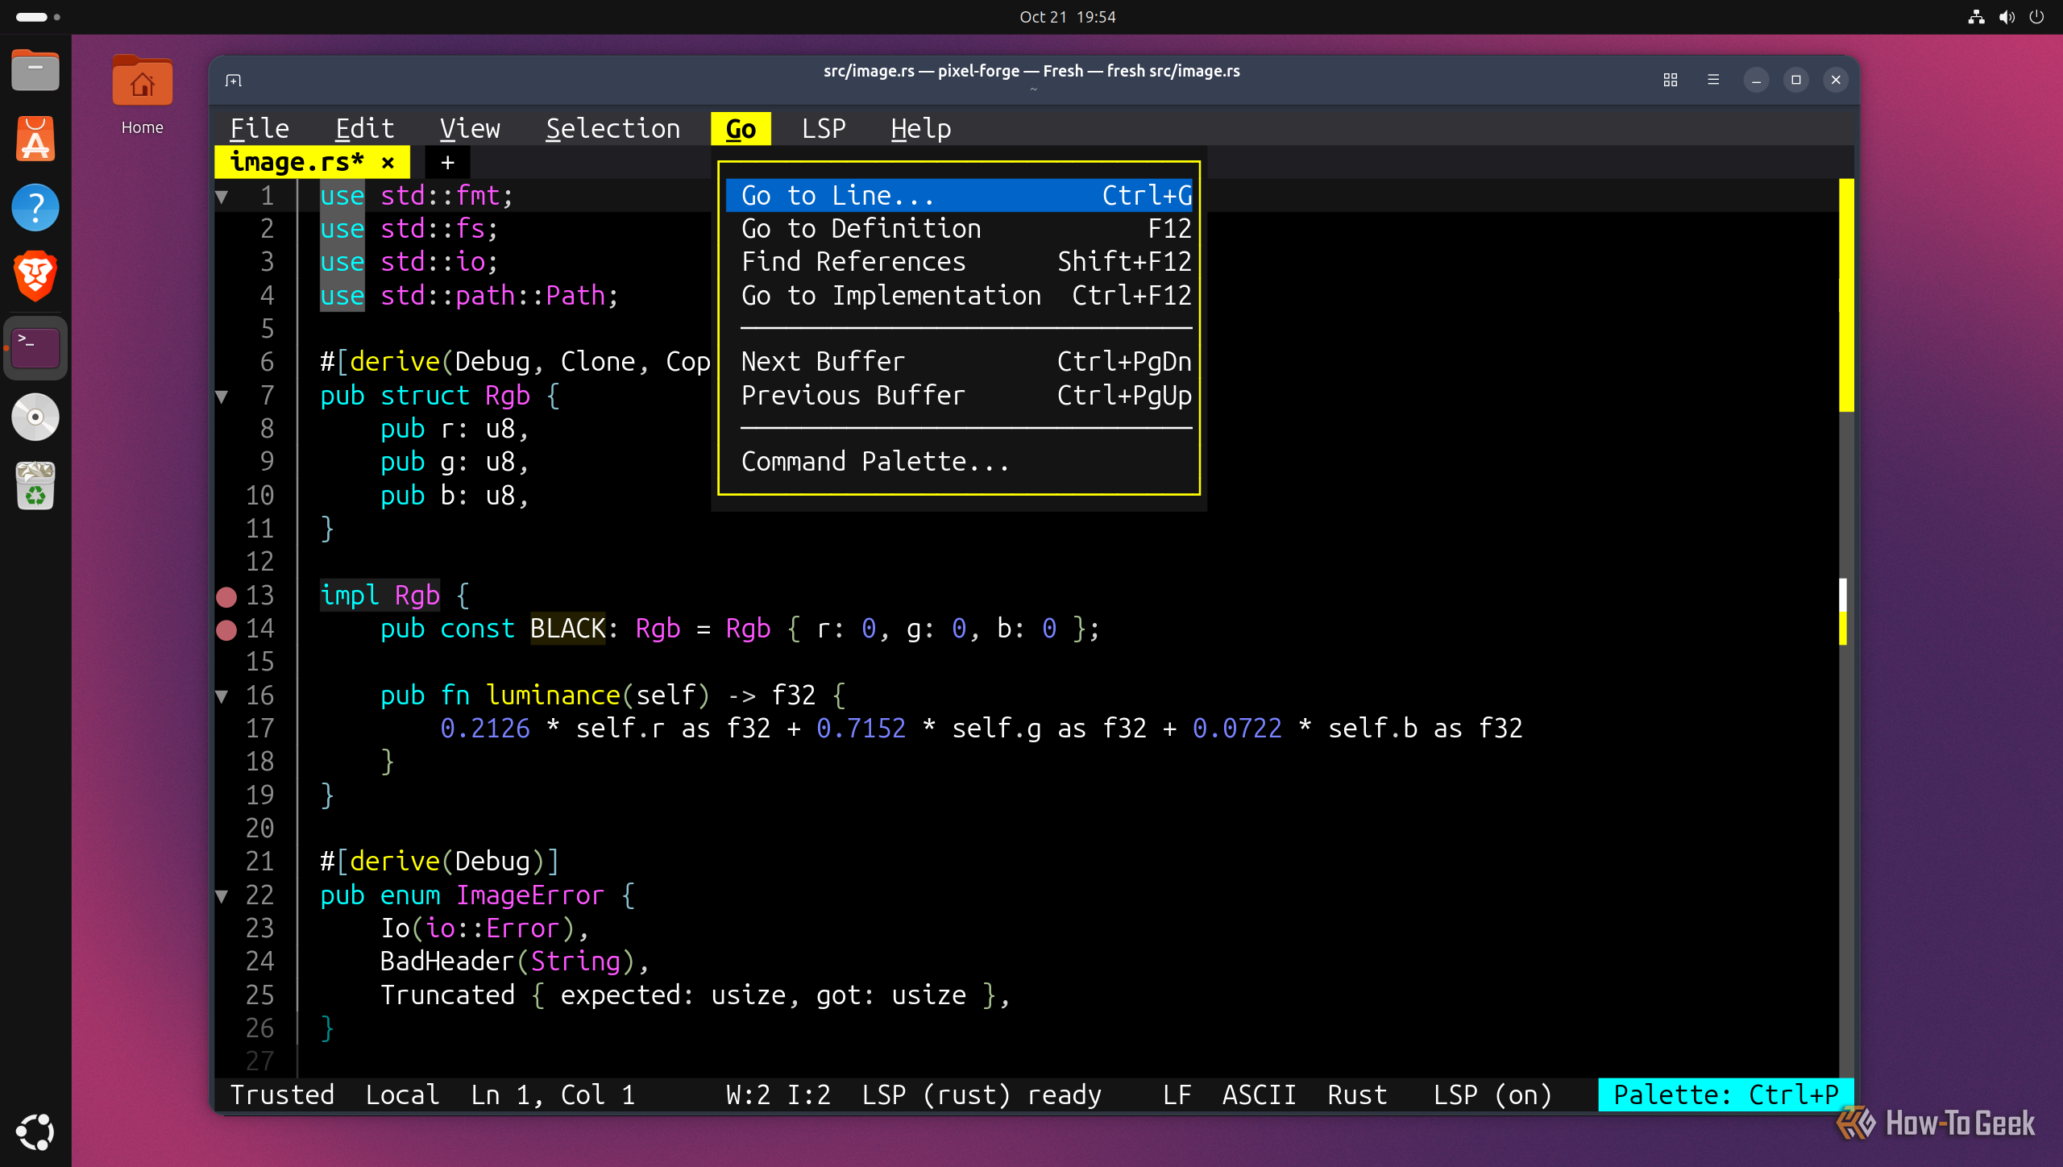Viewport: 2063px width, 1167px height.
Task: Open the terminal hamburger menu
Action: 1713,80
